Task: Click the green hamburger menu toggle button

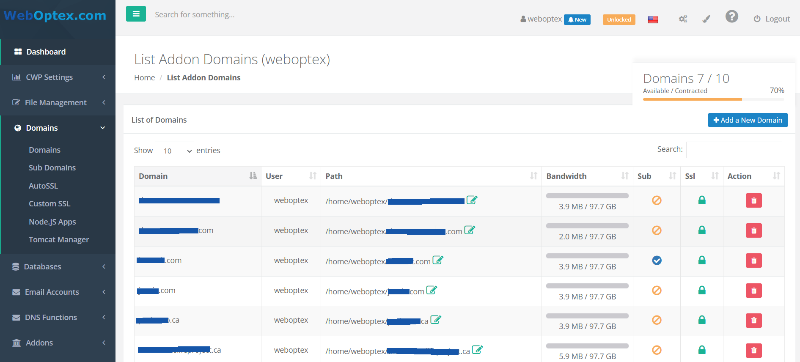Action: click(136, 14)
